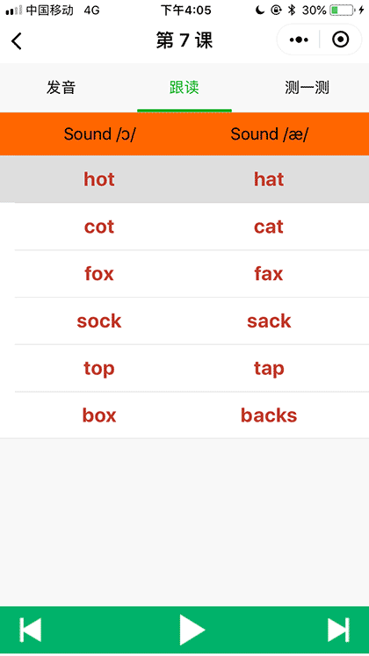Skip to previous with the left skip icon
This screenshot has height=656, width=369.
click(x=31, y=630)
